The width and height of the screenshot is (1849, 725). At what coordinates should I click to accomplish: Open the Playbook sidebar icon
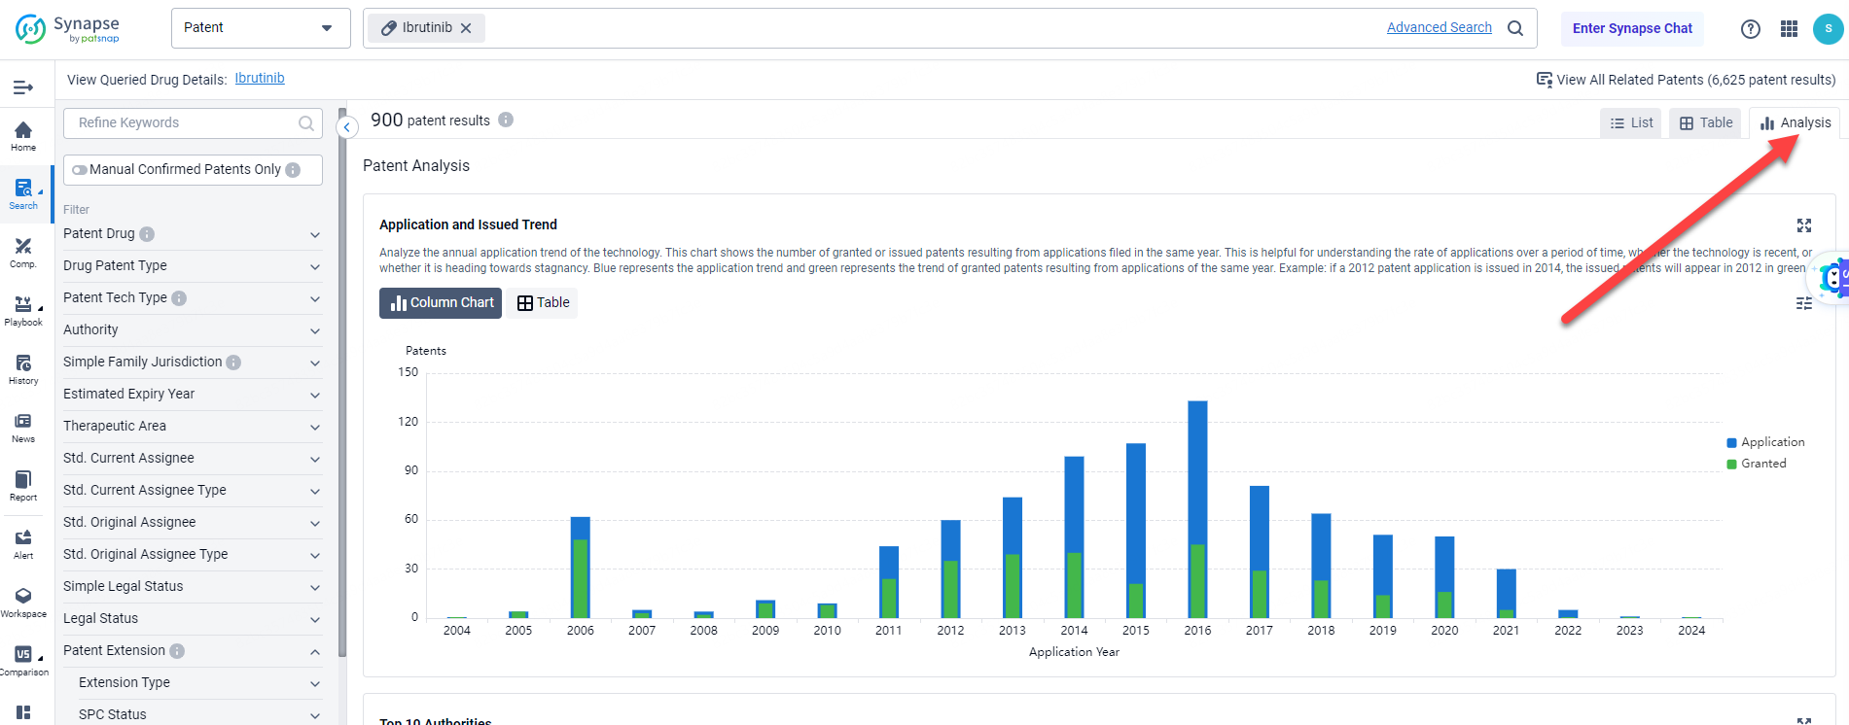(23, 310)
